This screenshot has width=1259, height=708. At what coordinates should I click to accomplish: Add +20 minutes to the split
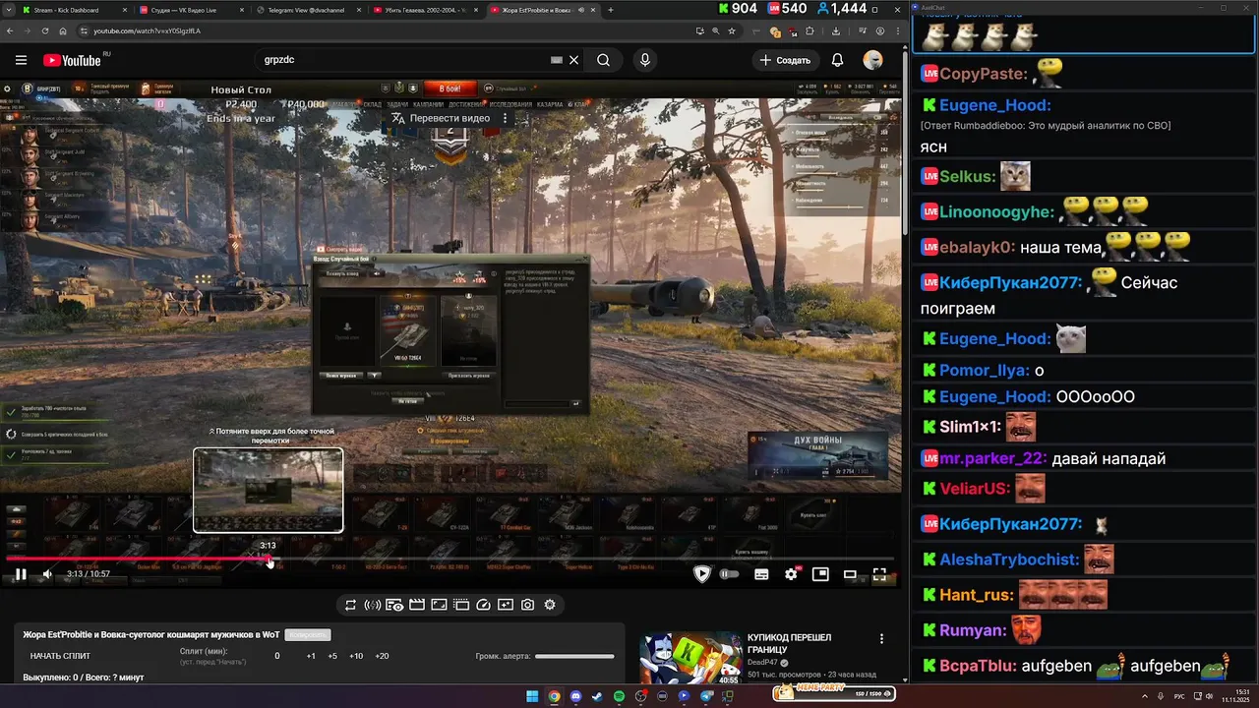pos(382,656)
